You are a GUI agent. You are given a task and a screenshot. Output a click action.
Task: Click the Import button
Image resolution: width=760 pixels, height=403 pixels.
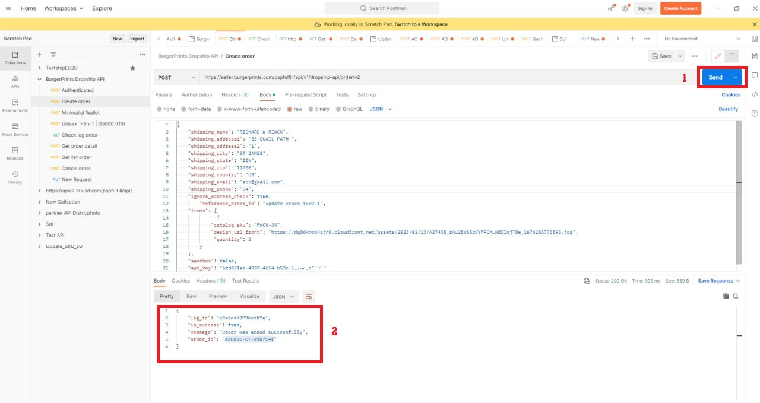pyautogui.click(x=137, y=39)
